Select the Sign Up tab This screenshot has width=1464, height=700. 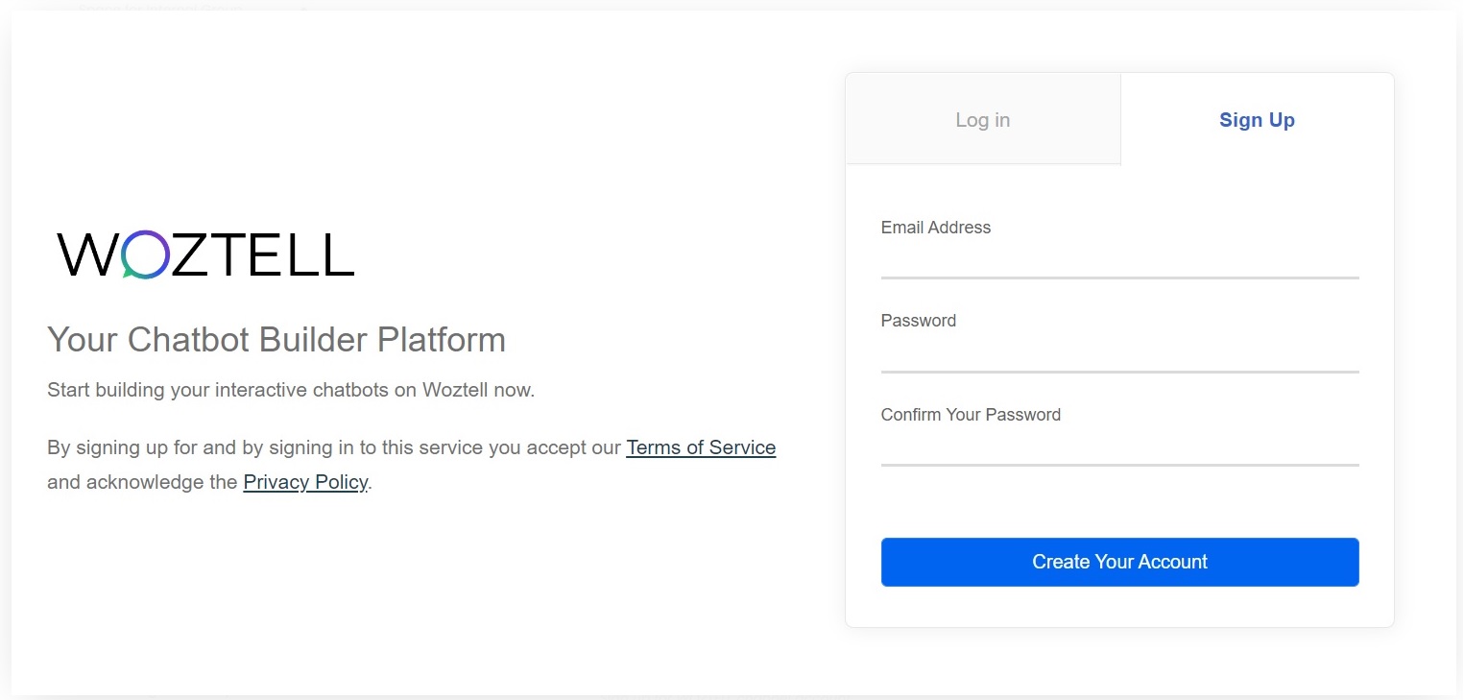click(1257, 120)
